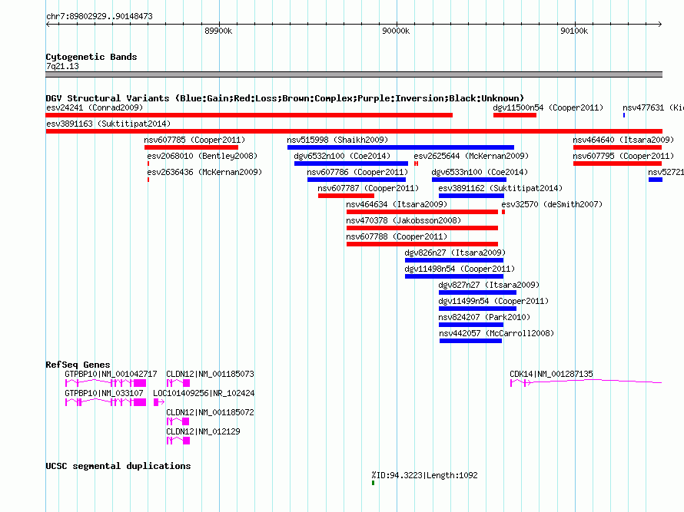
Task: Click esv2636436 (McKernan2009) label
Action: pos(204,172)
